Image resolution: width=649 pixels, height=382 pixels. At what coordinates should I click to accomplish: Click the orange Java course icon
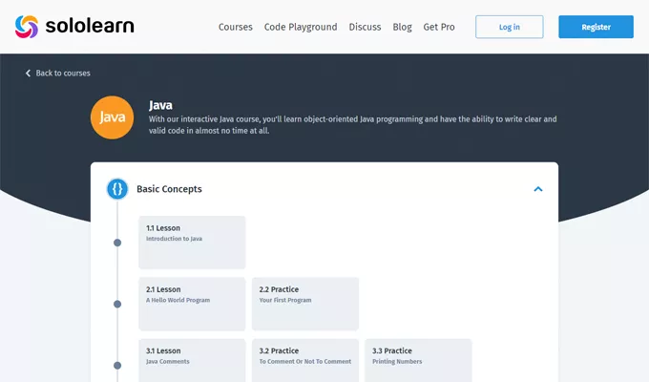tap(112, 117)
